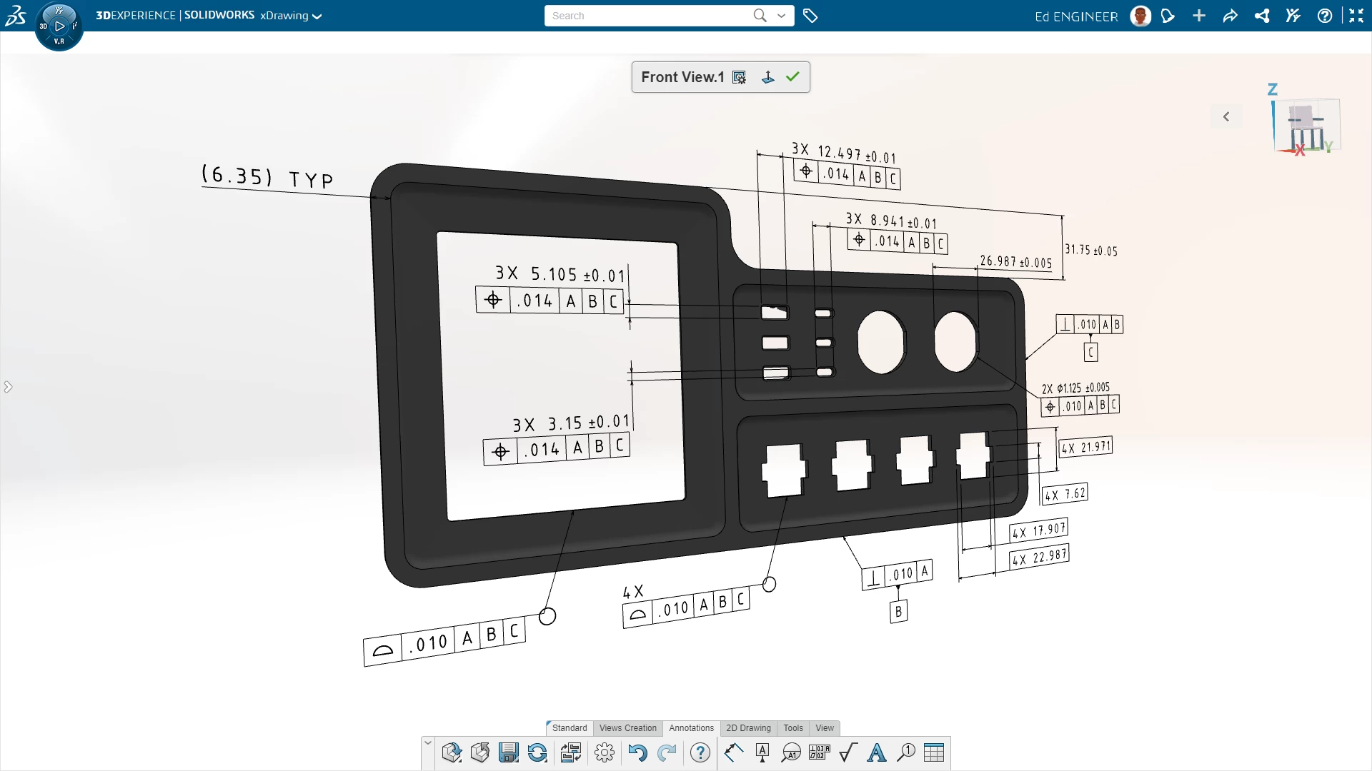
Task: Toggle the anchor icon in Front View.1 bar
Action: click(768, 77)
